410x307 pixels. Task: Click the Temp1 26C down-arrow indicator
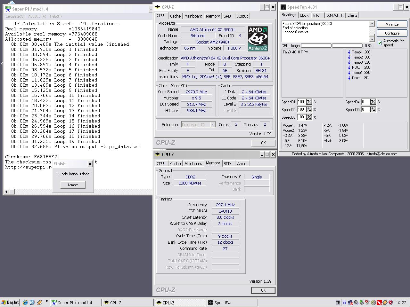(349, 52)
